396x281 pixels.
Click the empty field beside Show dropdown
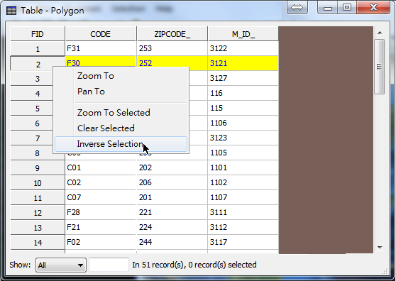(109, 265)
